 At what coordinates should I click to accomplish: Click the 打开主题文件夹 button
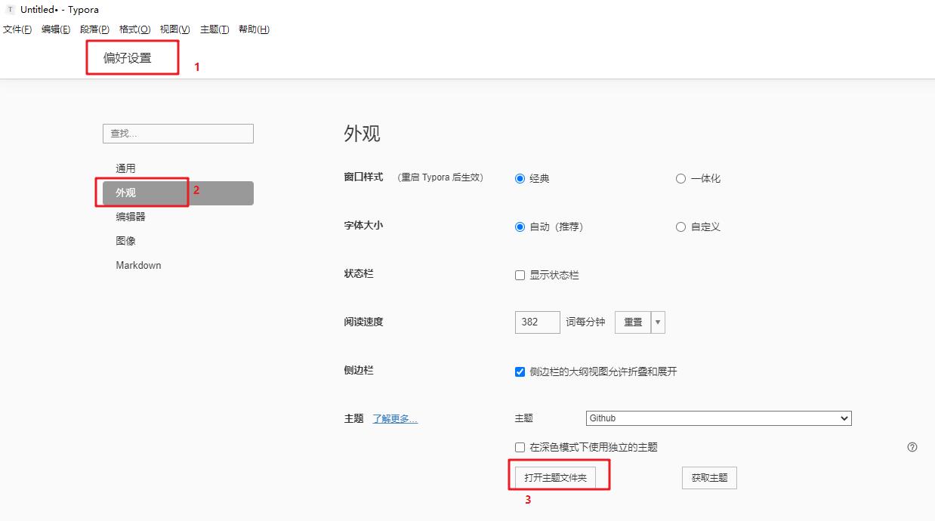coord(556,478)
